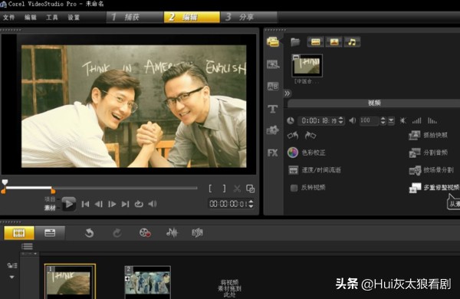460x299 pixels.
Task: Open the Title (T) library icon
Action: pos(272,109)
